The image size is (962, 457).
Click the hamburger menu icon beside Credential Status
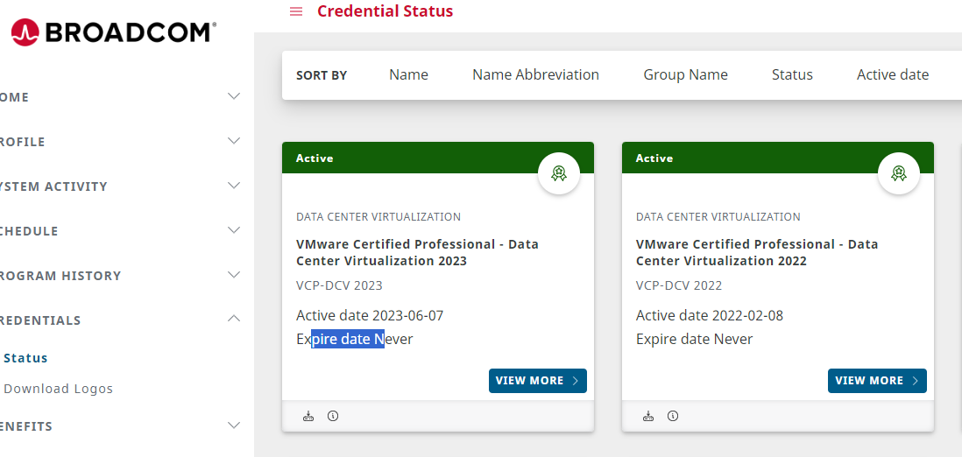tap(296, 11)
